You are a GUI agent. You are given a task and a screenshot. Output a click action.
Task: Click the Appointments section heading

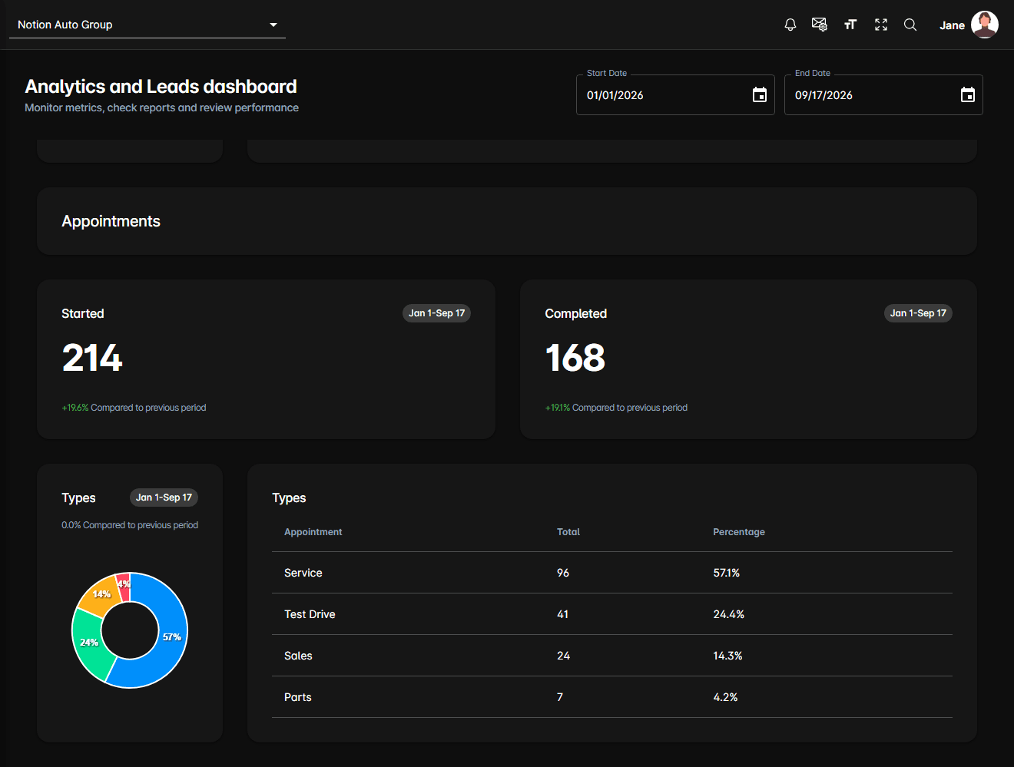pos(111,221)
